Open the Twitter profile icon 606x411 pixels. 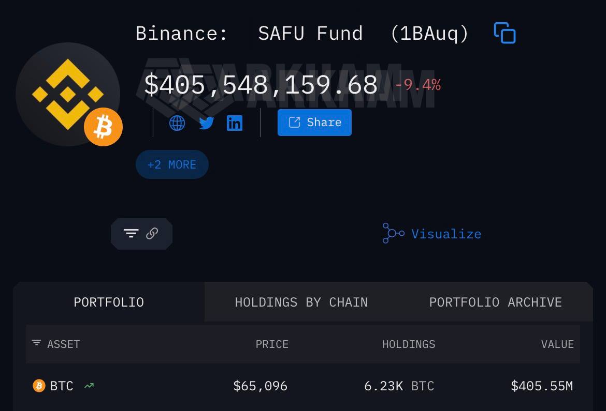(206, 123)
